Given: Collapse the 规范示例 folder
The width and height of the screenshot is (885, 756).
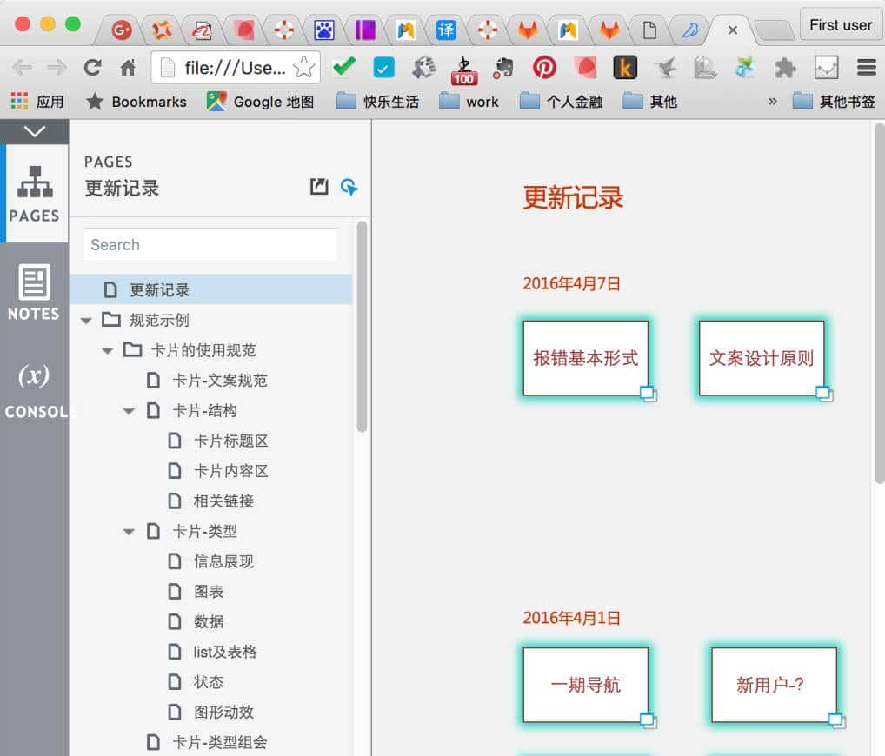Looking at the screenshot, I should coord(85,319).
